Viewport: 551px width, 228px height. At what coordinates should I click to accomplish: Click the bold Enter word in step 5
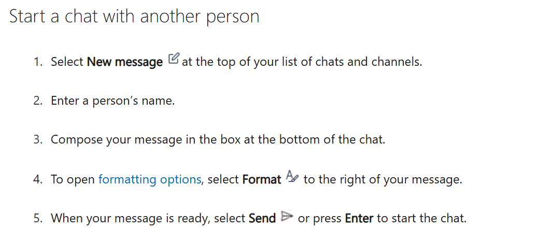tap(359, 219)
